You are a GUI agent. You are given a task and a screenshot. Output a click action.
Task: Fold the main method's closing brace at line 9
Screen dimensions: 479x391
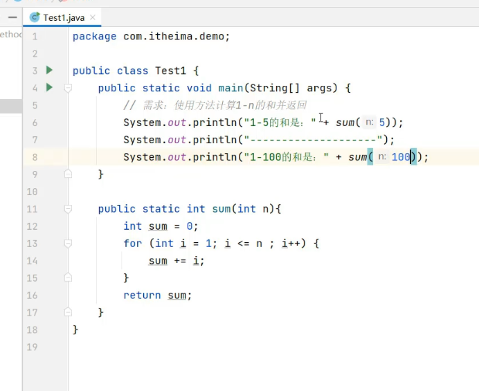(68, 174)
